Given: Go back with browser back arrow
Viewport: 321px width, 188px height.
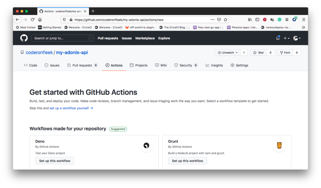Looking at the screenshot, I should (18, 20).
